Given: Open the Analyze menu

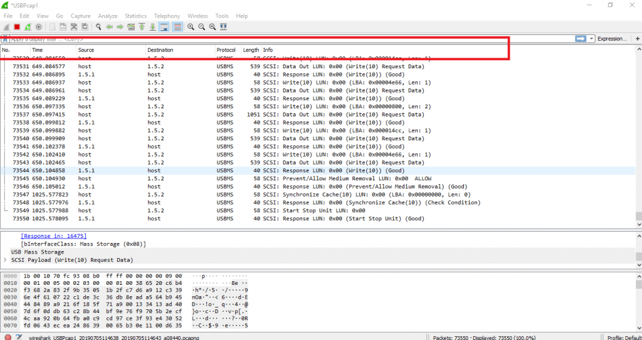Looking at the screenshot, I should point(107,16).
